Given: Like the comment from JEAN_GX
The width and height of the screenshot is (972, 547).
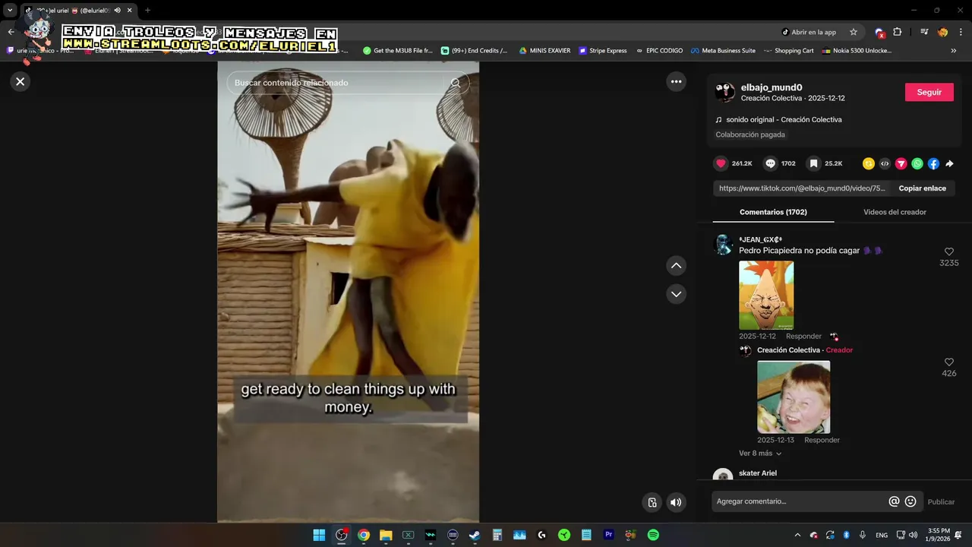Looking at the screenshot, I should 948,251.
